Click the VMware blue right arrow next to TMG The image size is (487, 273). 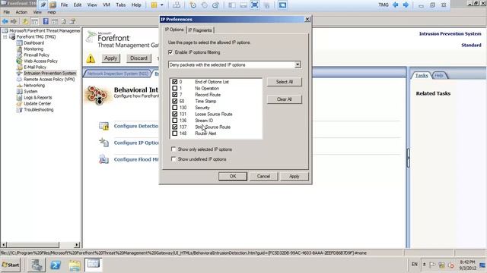click(x=406, y=5)
